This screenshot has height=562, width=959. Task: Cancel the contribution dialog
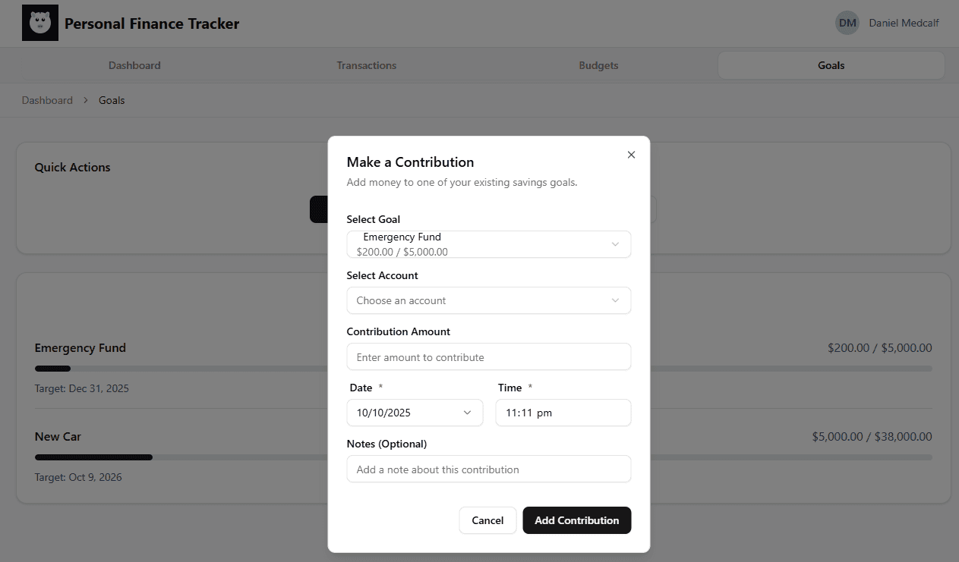pyautogui.click(x=487, y=520)
